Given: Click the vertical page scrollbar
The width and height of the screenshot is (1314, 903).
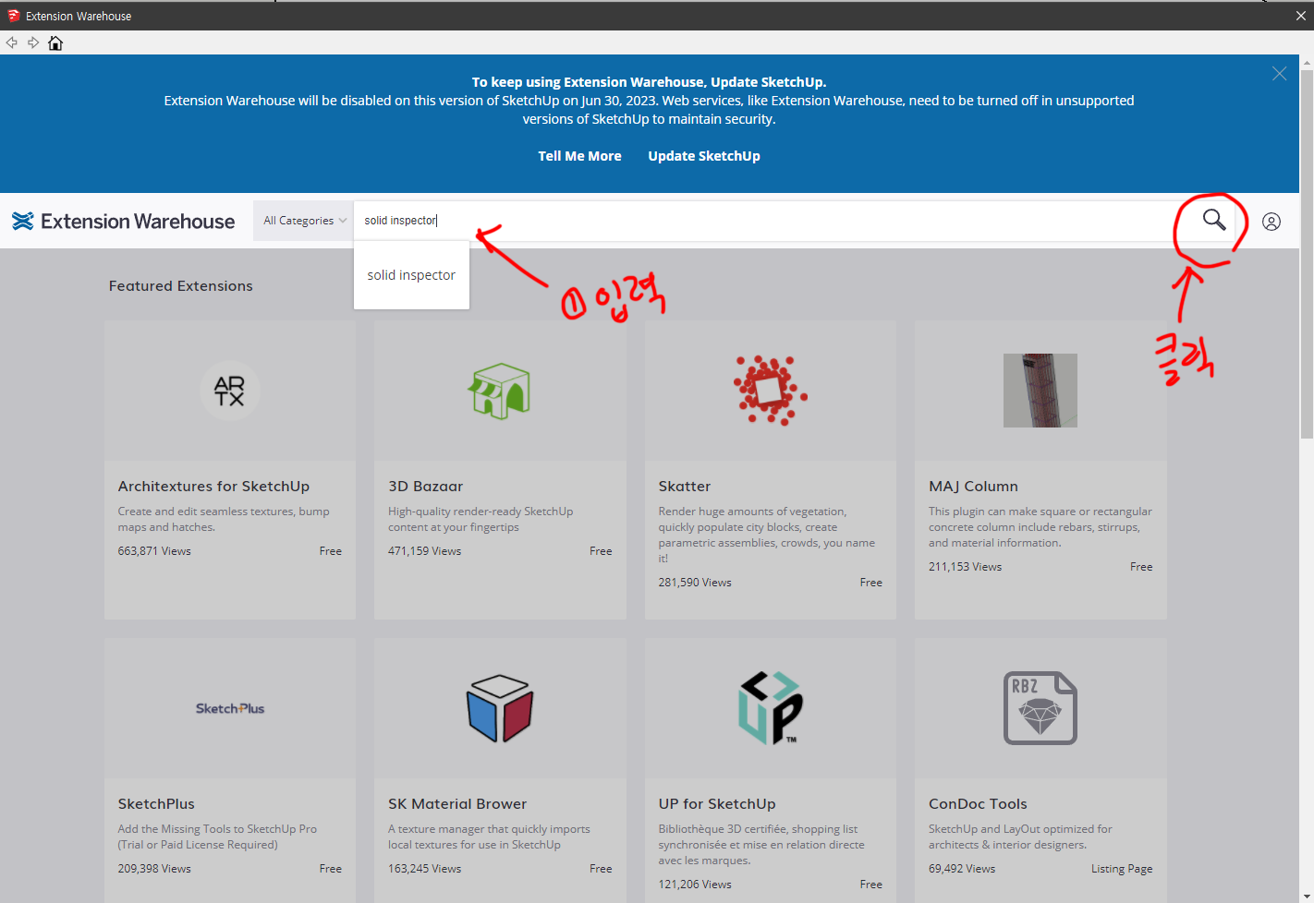Looking at the screenshot, I should (1307, 254).
